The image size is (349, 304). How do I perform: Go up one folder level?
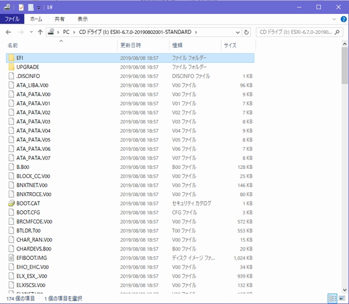click(x=40, y=32)
